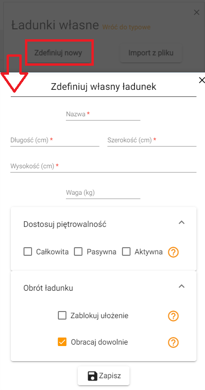
Task: Collapse the Obrót ładunku section
Action: 182,286
